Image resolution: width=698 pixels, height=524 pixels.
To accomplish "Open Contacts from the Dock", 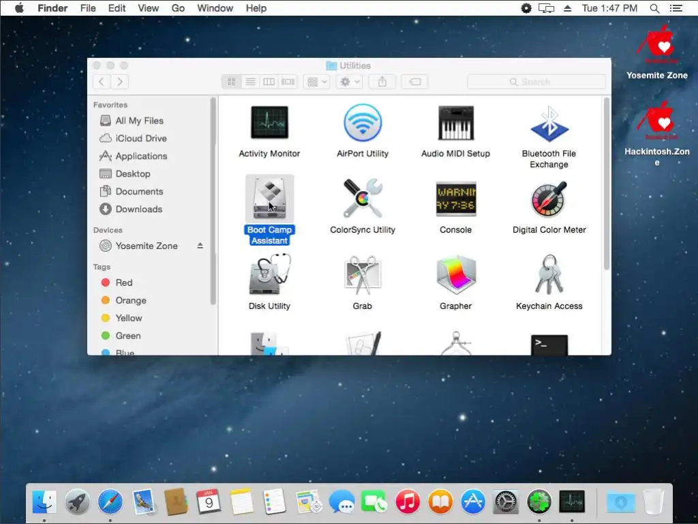I will point(176,501).
